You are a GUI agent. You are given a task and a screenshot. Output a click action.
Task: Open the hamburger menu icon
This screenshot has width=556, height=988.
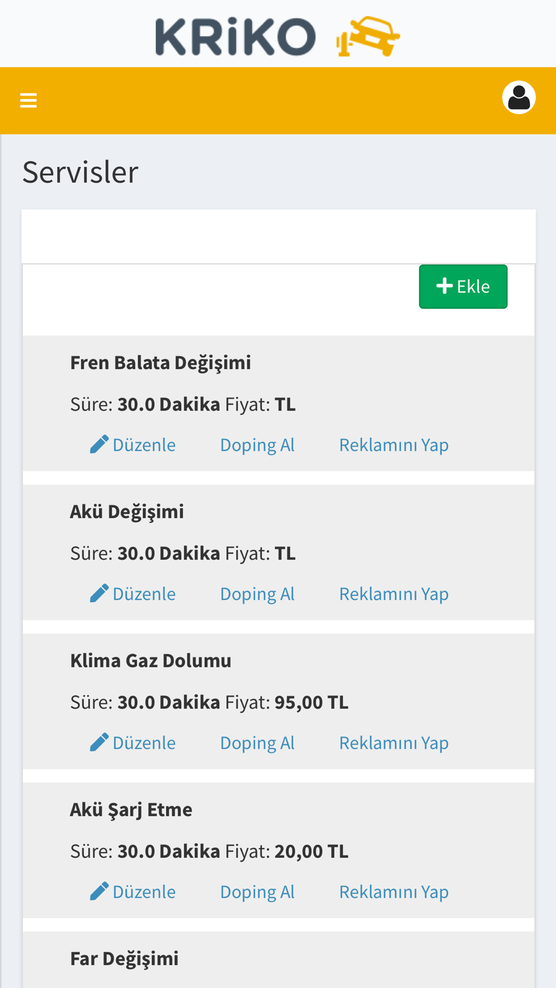(x=28, y=101)
